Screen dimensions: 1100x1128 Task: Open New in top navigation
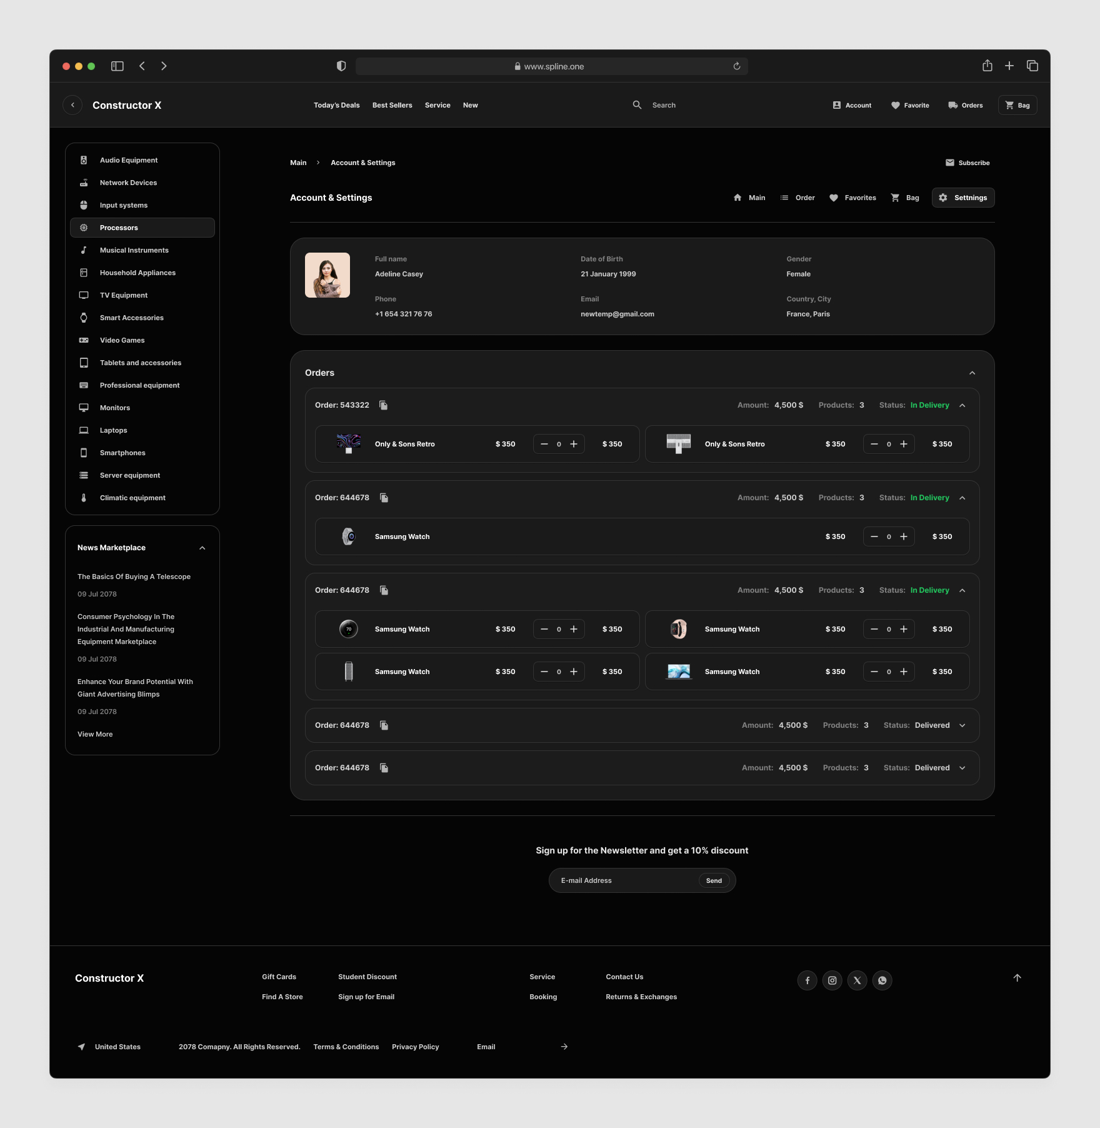pyautogui.click(x=471, y=105)
